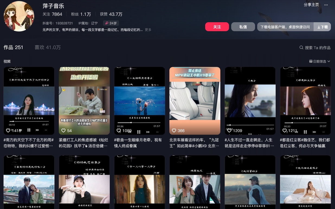Click the download arrow 下载 button

[x=322, y=27]
